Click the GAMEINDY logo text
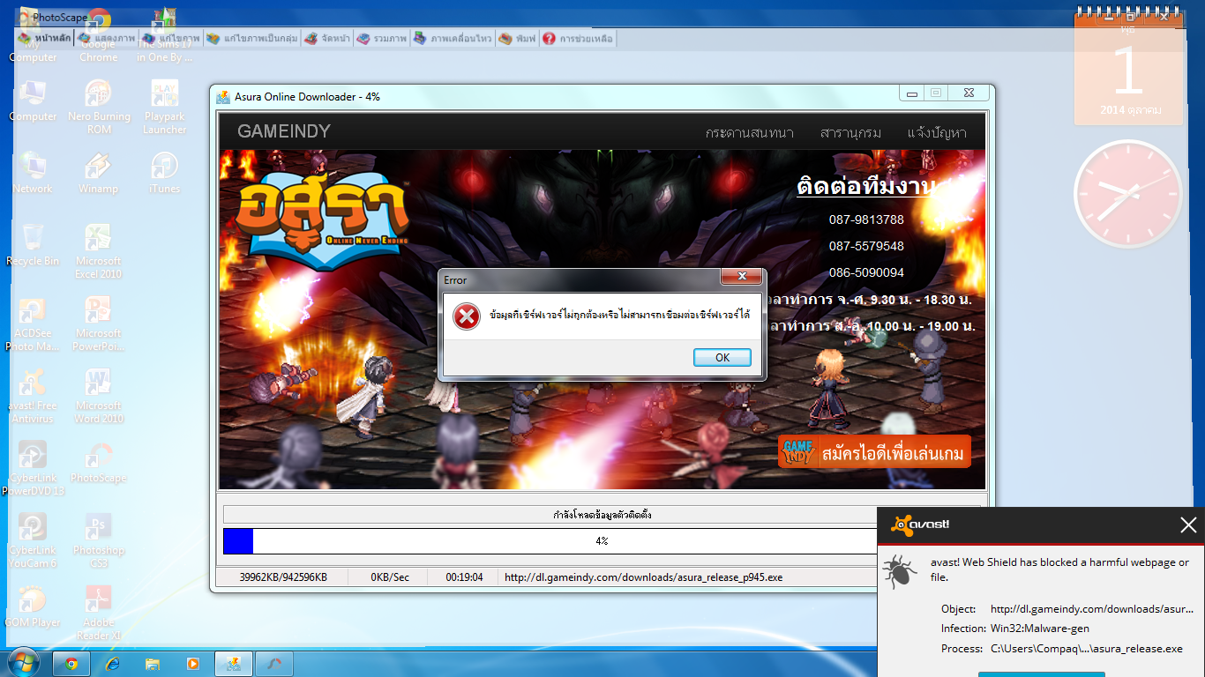The height and width of the screenshot is (677, 1205). 284,131
